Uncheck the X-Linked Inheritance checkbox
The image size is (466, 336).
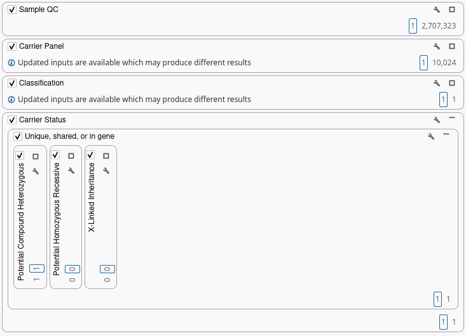point(90,155)
